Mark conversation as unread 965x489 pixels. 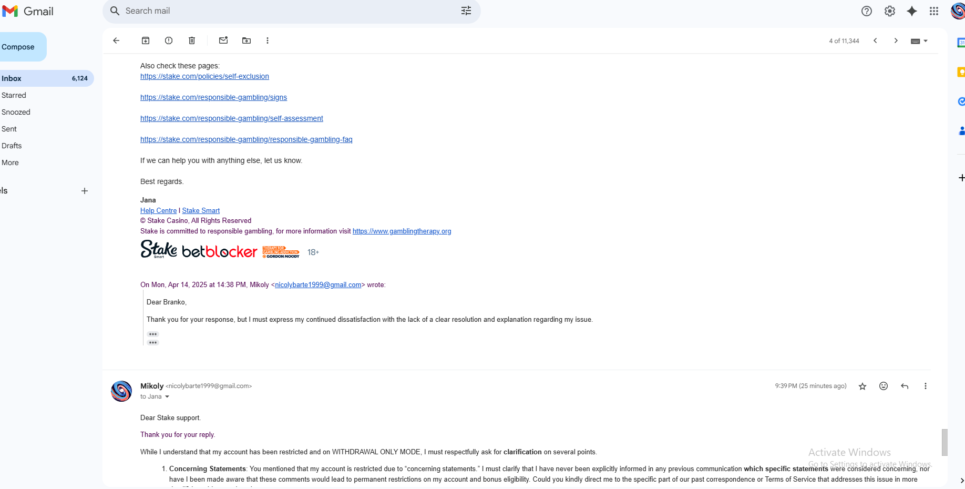pyautogui.click(x=223, y=40)
